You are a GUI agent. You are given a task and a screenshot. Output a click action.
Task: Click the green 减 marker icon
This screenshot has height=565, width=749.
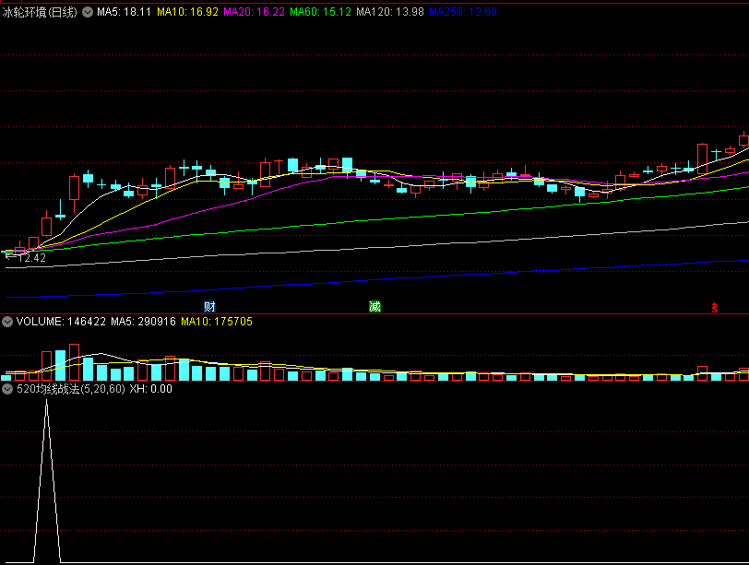tap(375, 306)
